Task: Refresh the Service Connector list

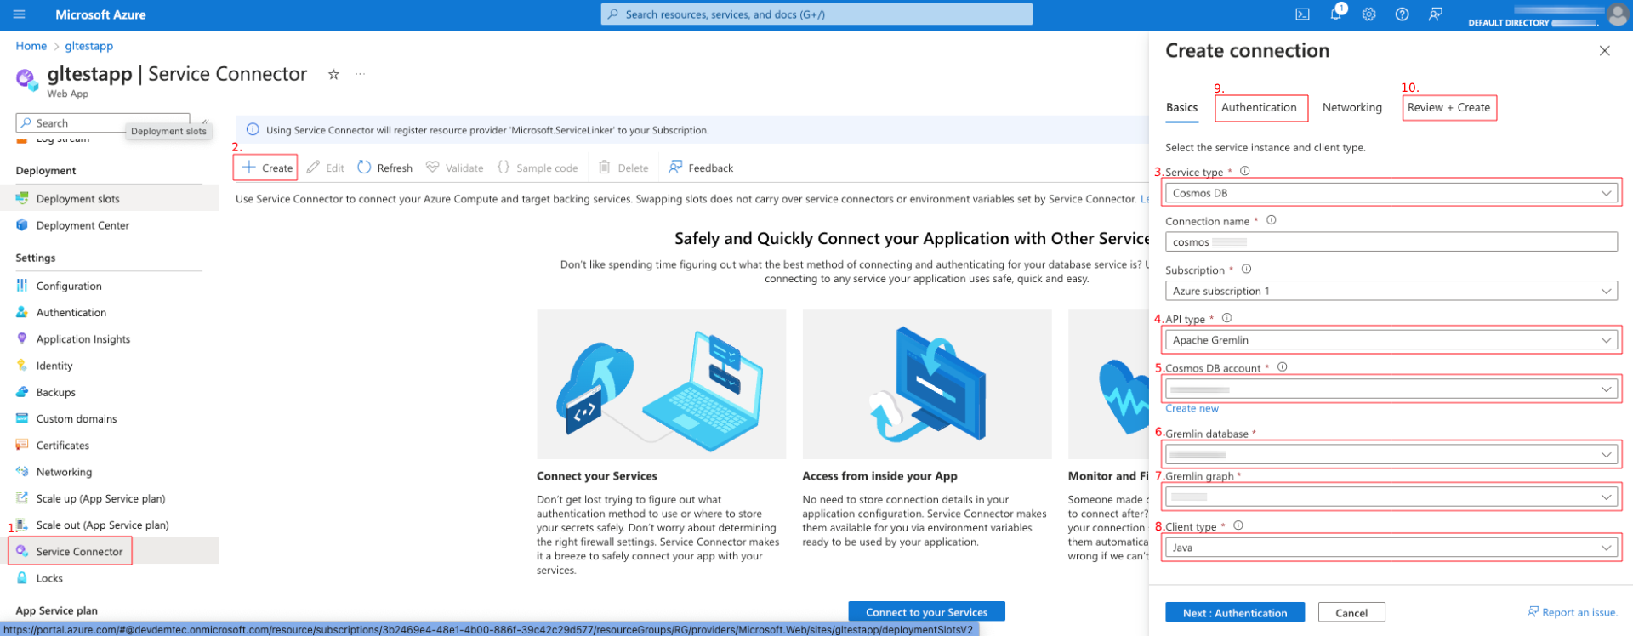Action: [385, 168]
